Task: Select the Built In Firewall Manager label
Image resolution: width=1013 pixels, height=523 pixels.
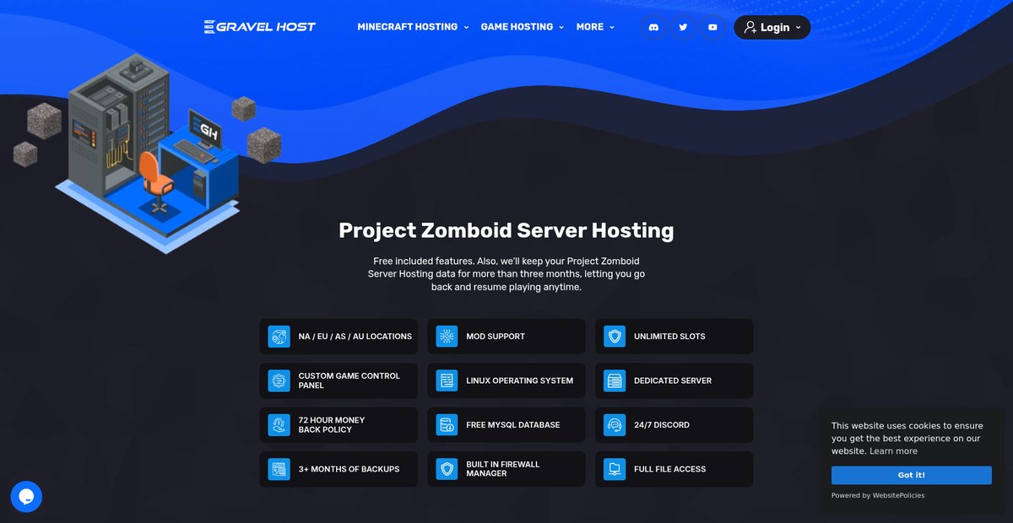Action: coord(503,469)
